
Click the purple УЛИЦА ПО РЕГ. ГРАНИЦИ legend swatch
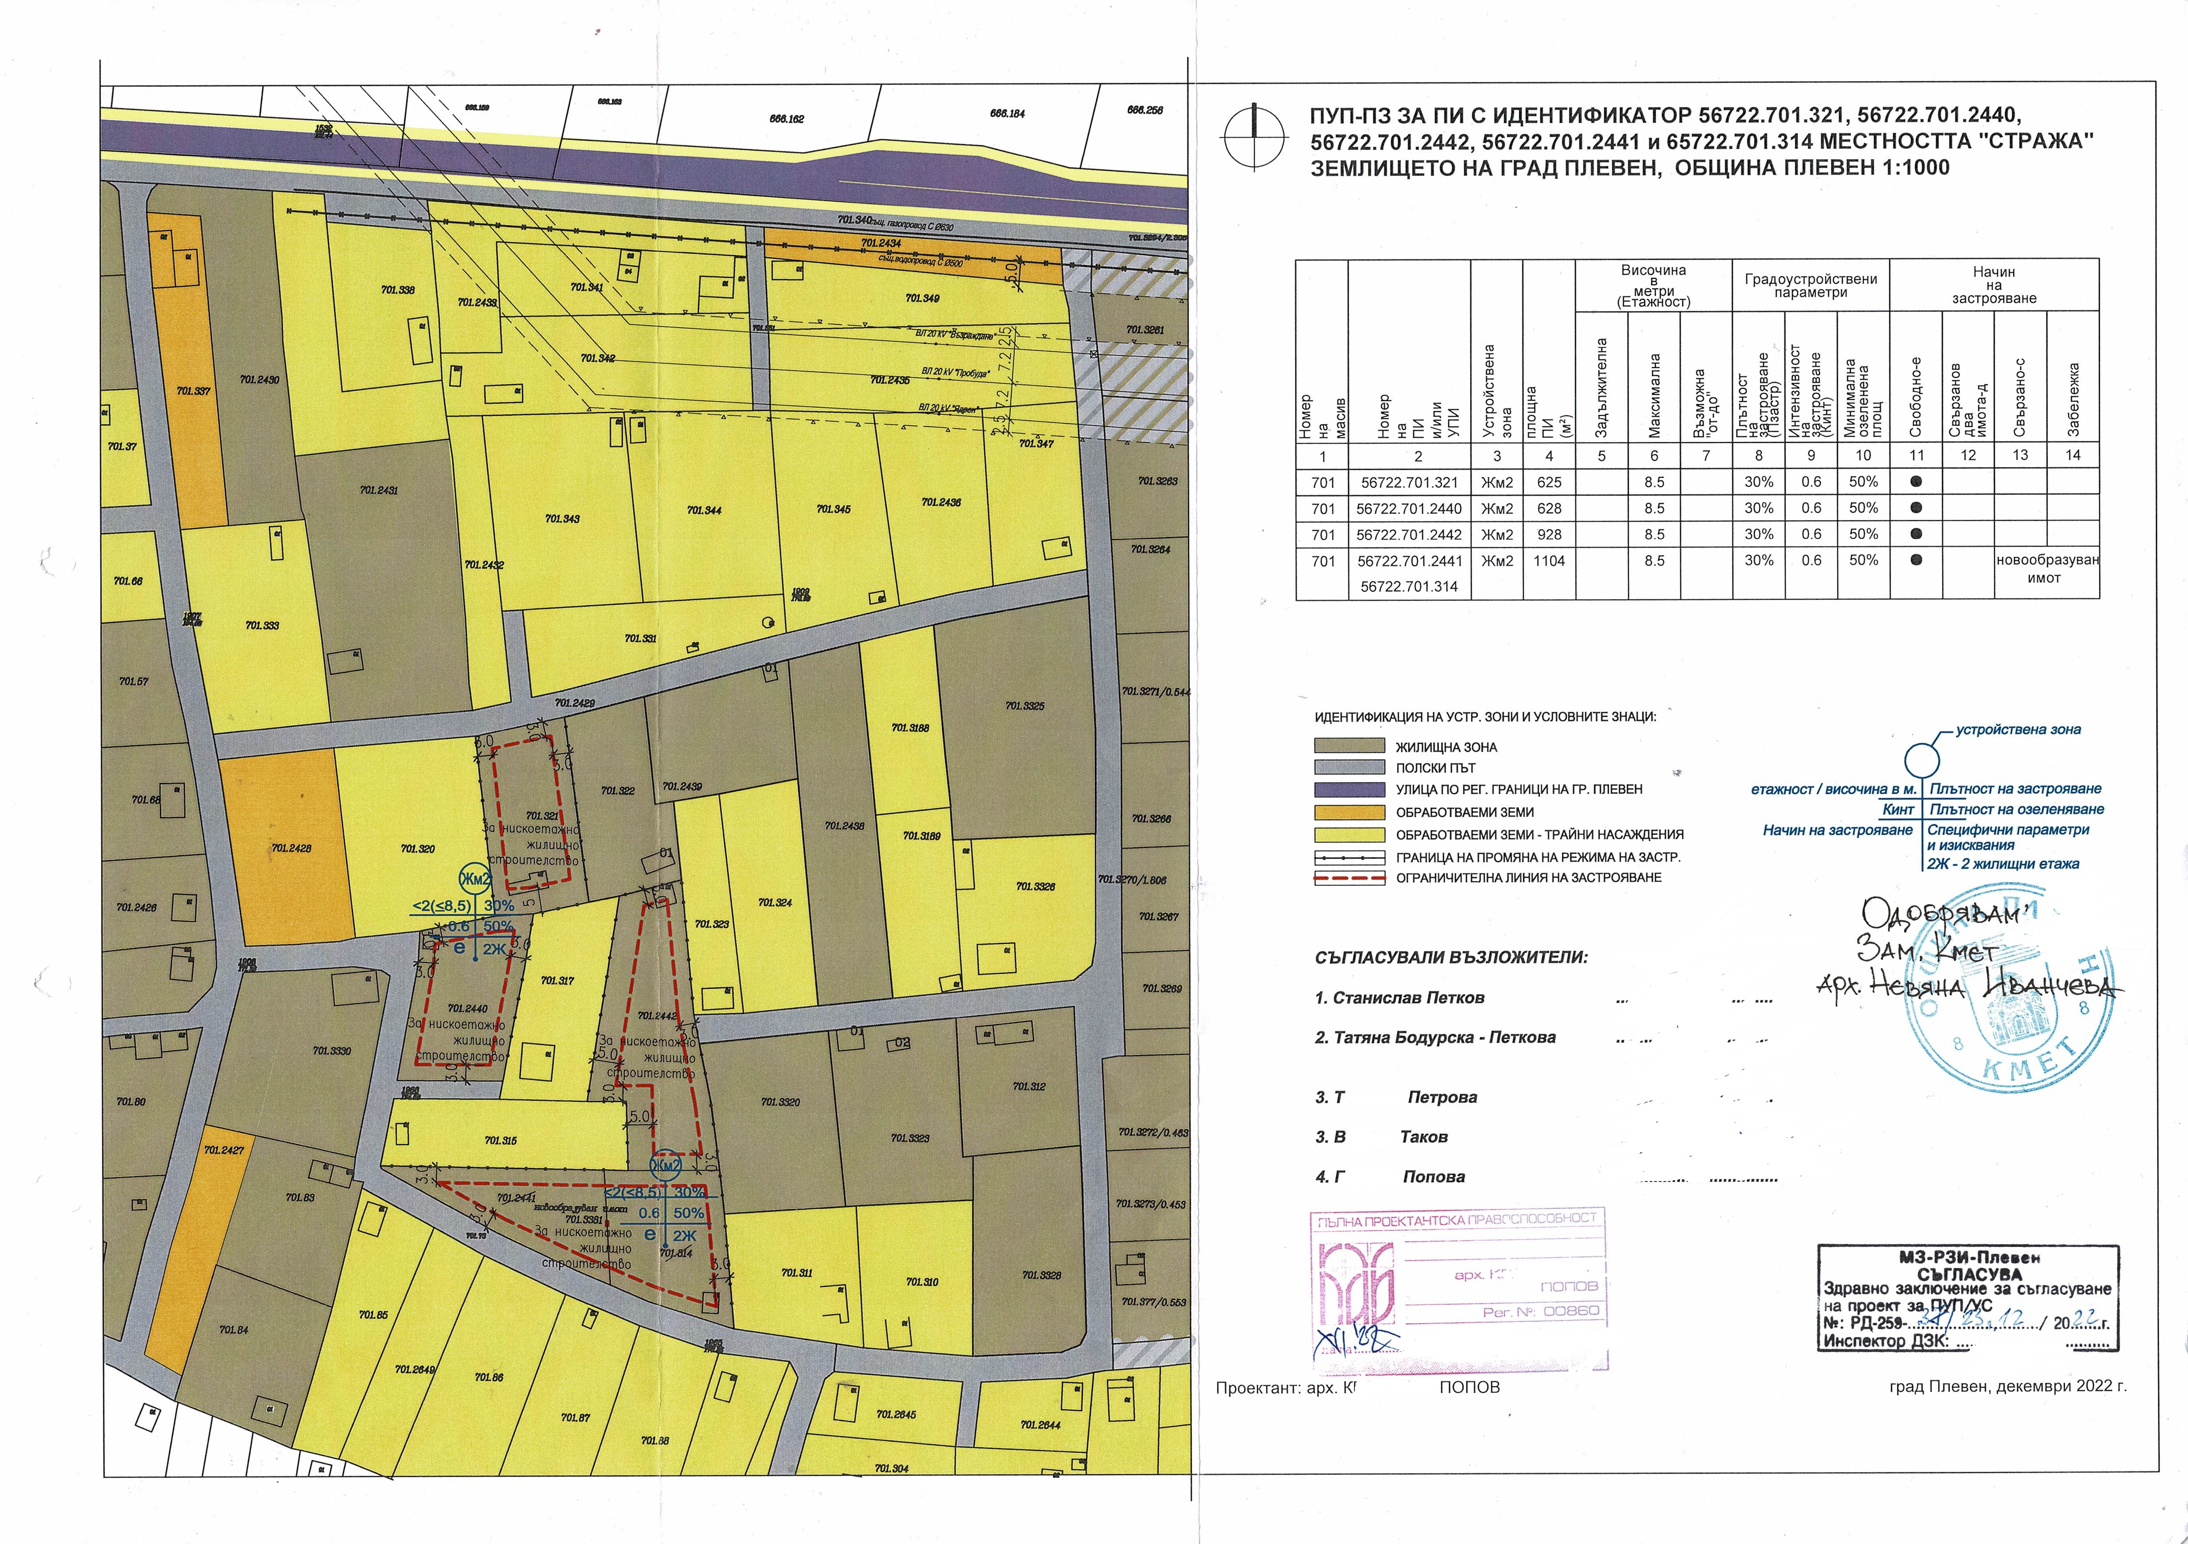[x=1349, y=789]
